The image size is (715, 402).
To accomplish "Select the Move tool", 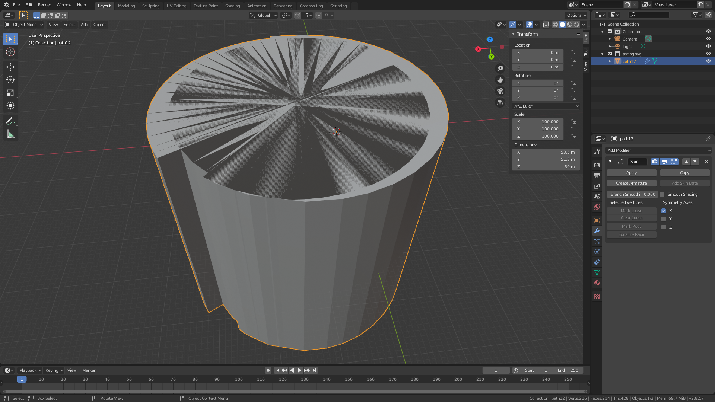I will tap(10, 67).
